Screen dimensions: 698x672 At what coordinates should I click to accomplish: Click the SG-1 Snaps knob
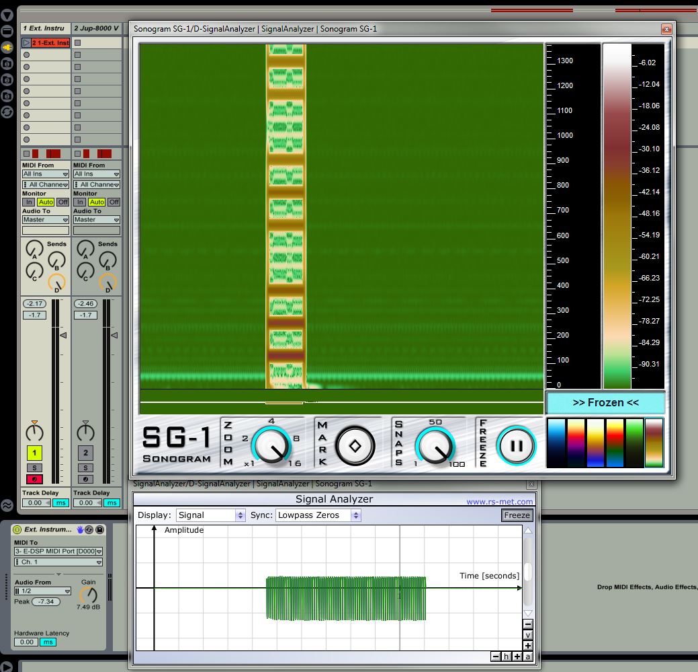(x=435, y=445)
